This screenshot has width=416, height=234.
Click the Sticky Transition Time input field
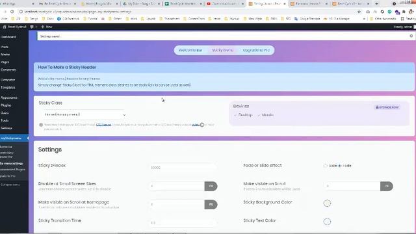tap(183, 223)
